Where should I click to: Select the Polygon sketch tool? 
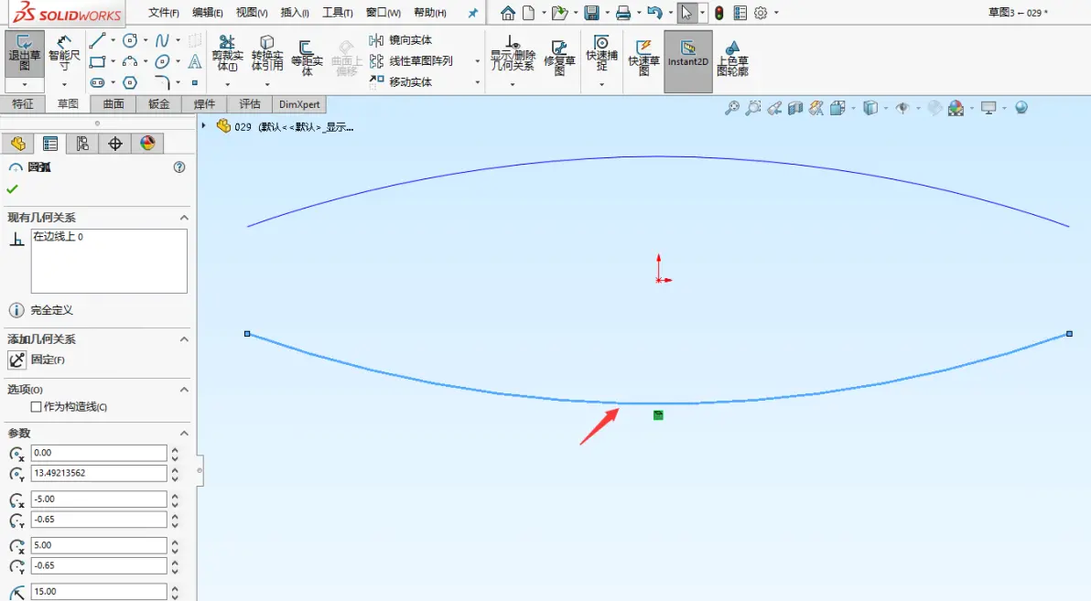(x=130, y=82)
